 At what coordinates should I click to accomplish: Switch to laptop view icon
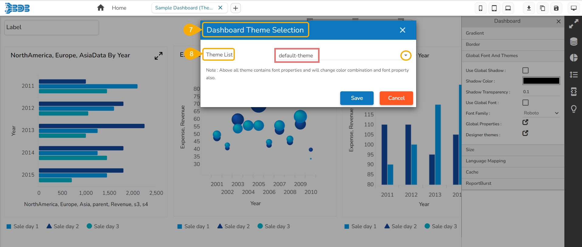tap(508, 8)
